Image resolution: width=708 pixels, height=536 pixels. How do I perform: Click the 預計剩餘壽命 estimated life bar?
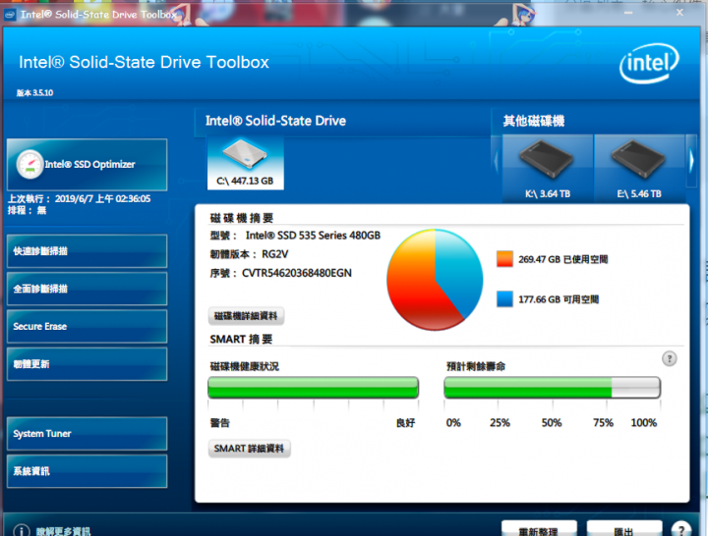(x=553, y=388)
